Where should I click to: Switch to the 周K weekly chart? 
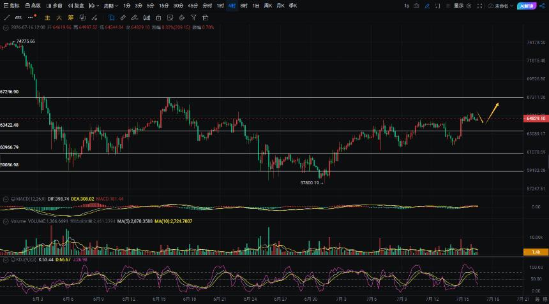268,6
